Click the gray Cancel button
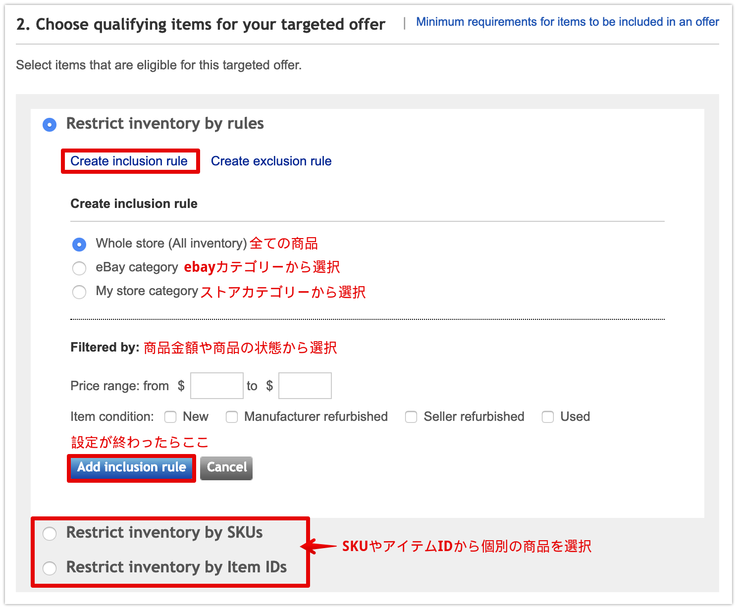The width and height of the screenshot is (737, 609). pos(226,468)
